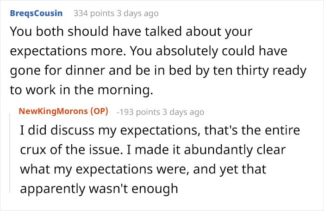
Task: Open NewKingMorons reply's '3 days ago' timestamp
Action: 182,112
